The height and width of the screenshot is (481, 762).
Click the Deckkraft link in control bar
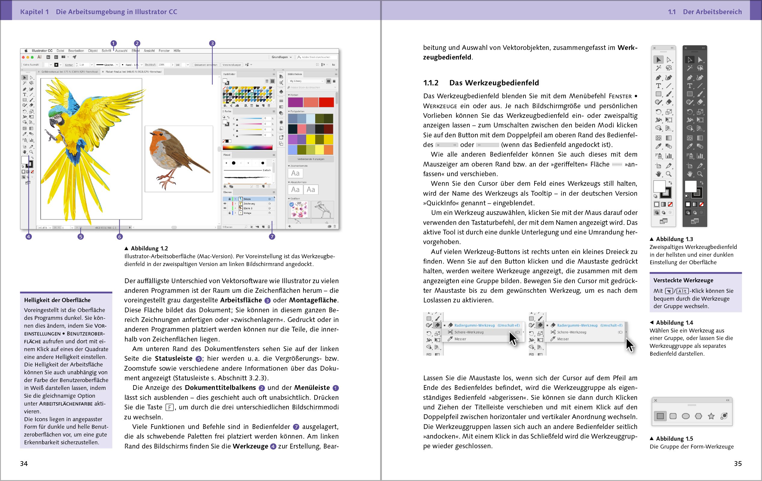tap(150, 65)
